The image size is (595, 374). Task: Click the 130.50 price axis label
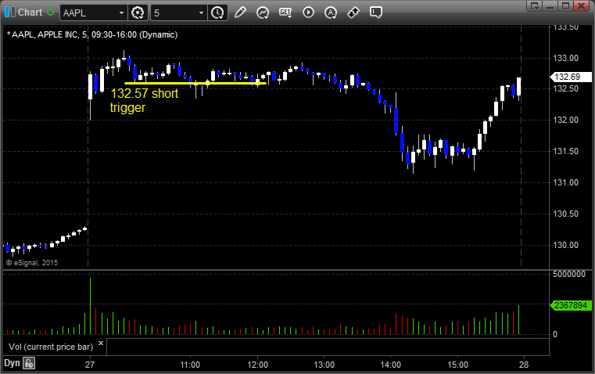tap(565, 214)
